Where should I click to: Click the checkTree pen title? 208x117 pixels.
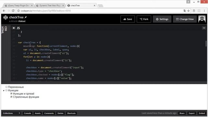(16, 17)
